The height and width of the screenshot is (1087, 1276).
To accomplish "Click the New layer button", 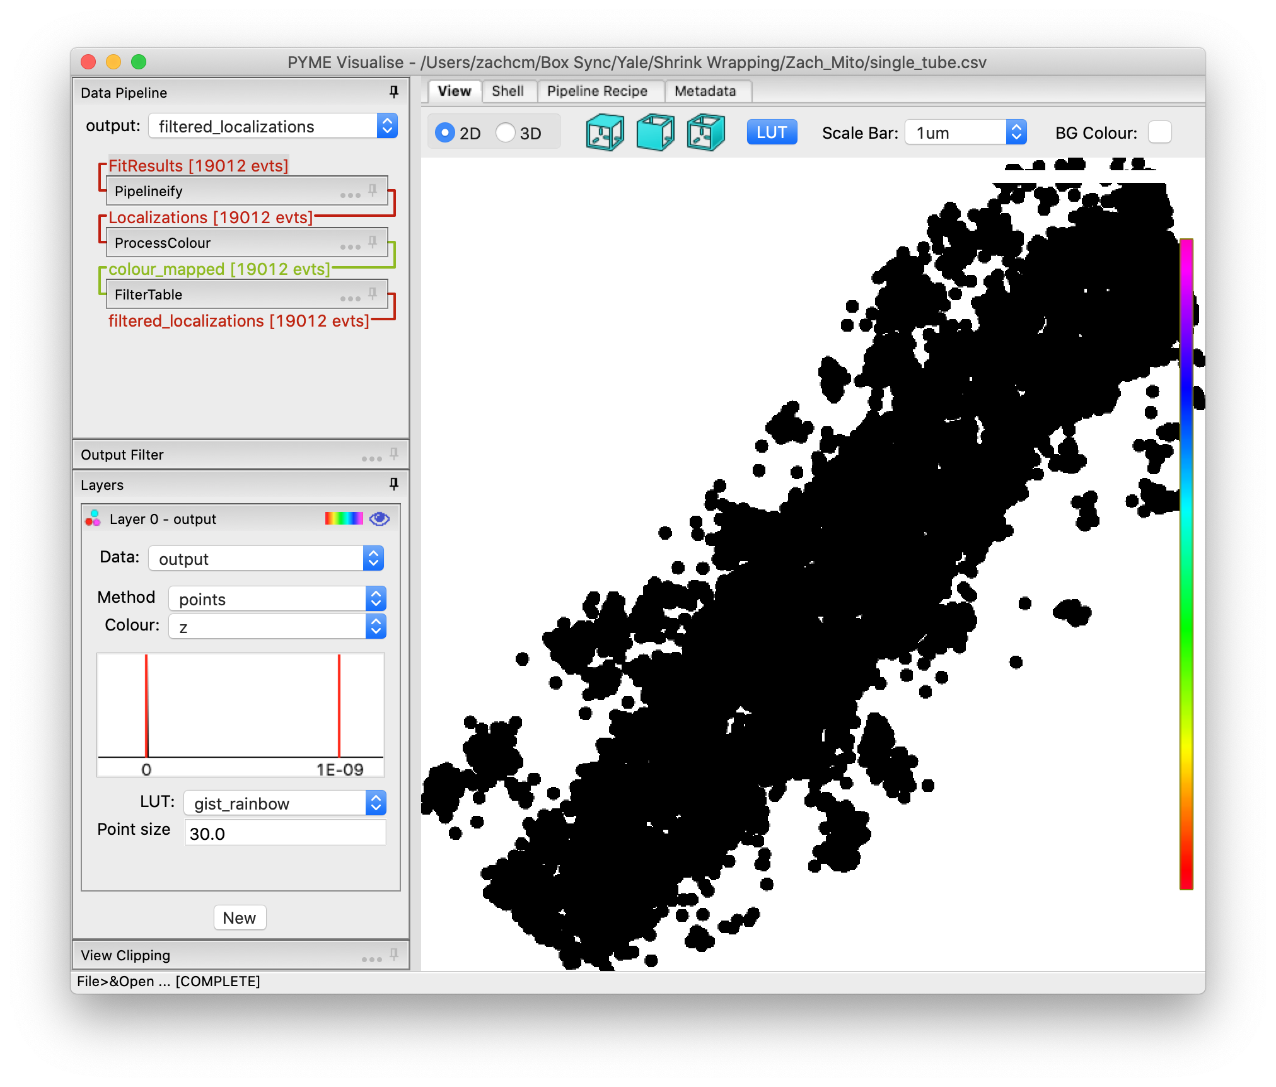I will [240, 917].
